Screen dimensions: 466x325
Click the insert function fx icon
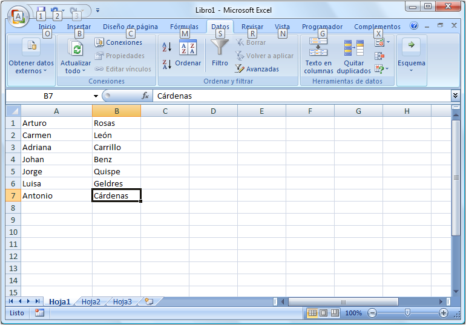click(x=145, y=96)
